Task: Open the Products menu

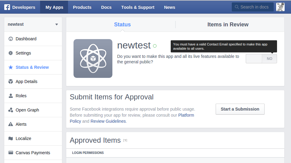Action: pyautogui.click(x=82, y=7)
